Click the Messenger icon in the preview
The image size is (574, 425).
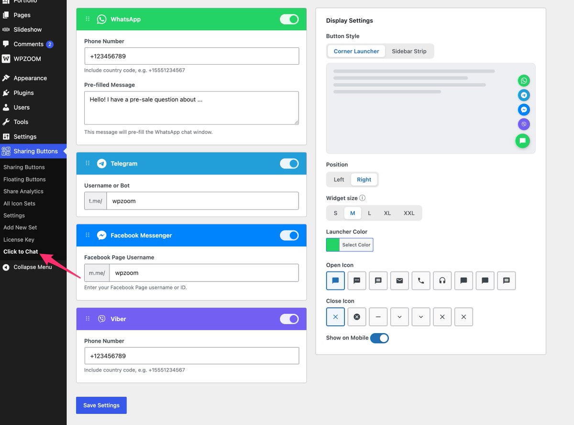524,110
